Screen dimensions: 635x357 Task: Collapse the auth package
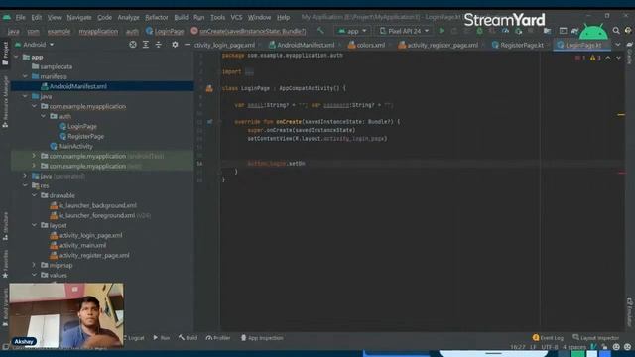pos(44,116)
